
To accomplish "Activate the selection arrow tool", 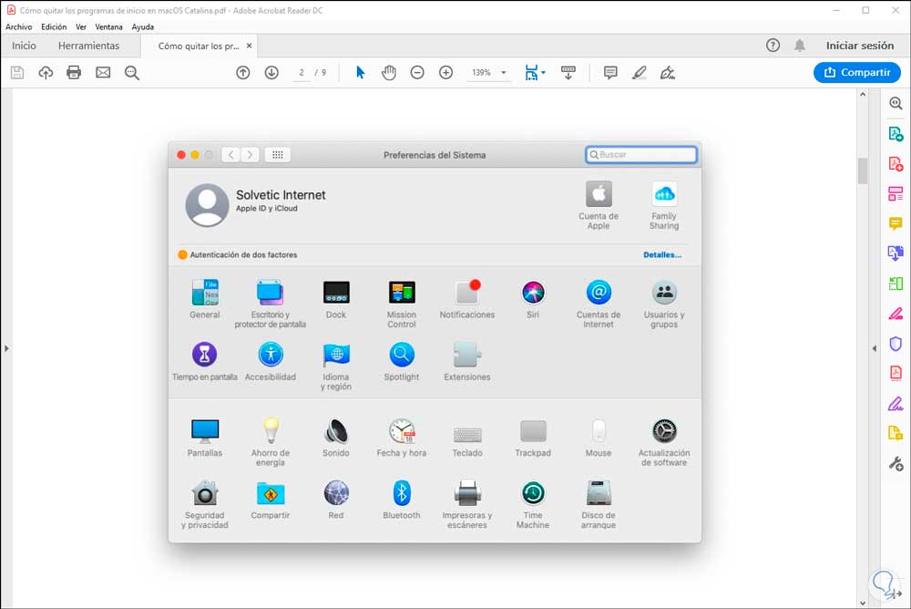I will [x=360, y=73].
